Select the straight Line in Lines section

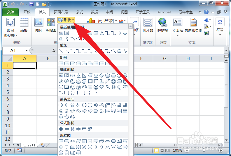coord(61,51)
